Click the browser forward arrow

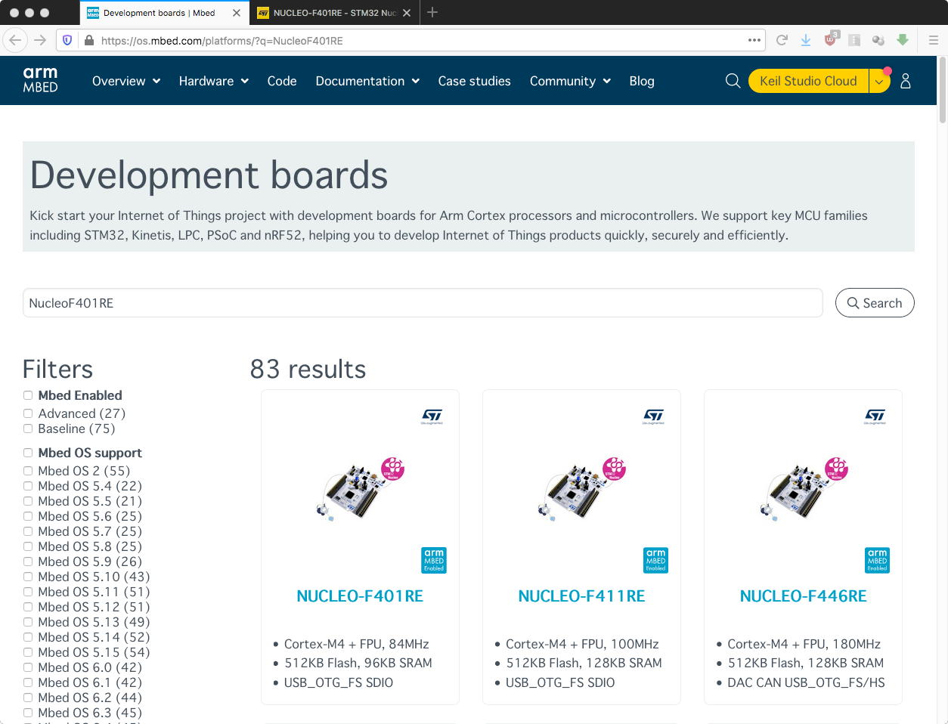[40, 40]
